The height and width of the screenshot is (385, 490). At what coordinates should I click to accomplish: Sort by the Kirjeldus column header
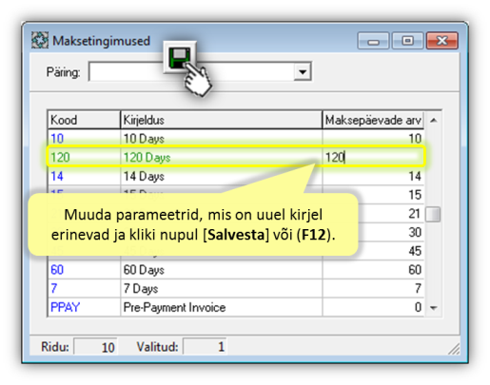click(221, 120)
